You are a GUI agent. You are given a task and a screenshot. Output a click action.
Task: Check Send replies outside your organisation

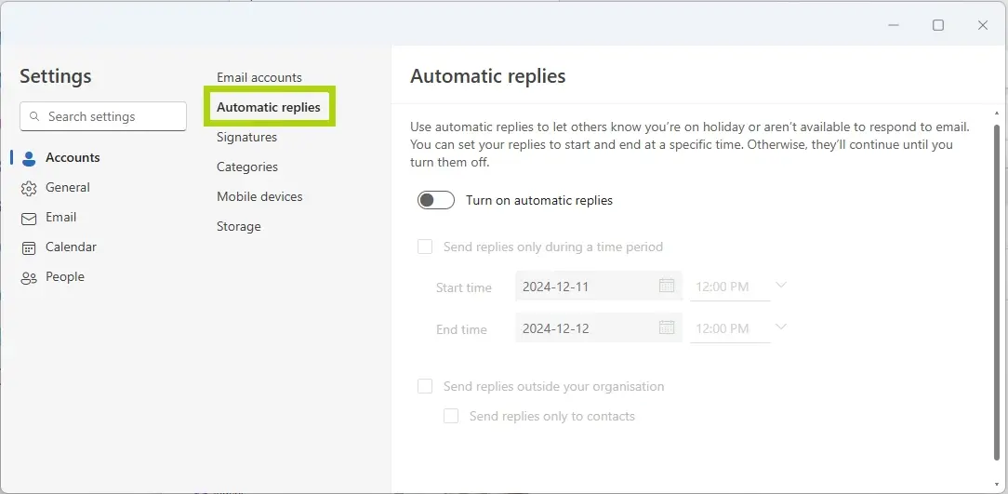[x=425, y=386]
